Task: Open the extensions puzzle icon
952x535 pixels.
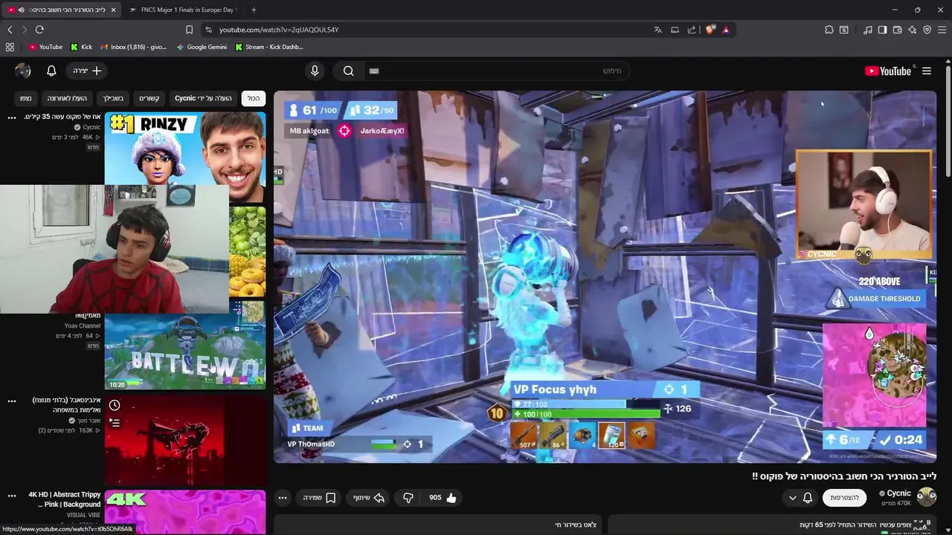Action: click(829, 30)
